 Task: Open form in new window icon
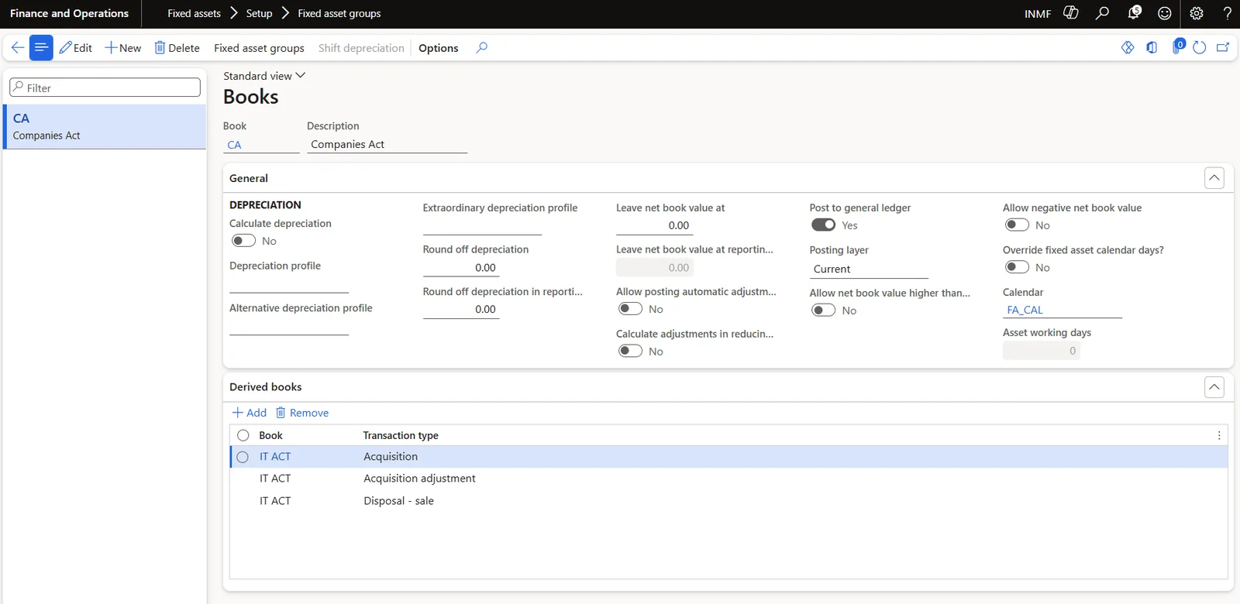click(x=1223, y=48)
